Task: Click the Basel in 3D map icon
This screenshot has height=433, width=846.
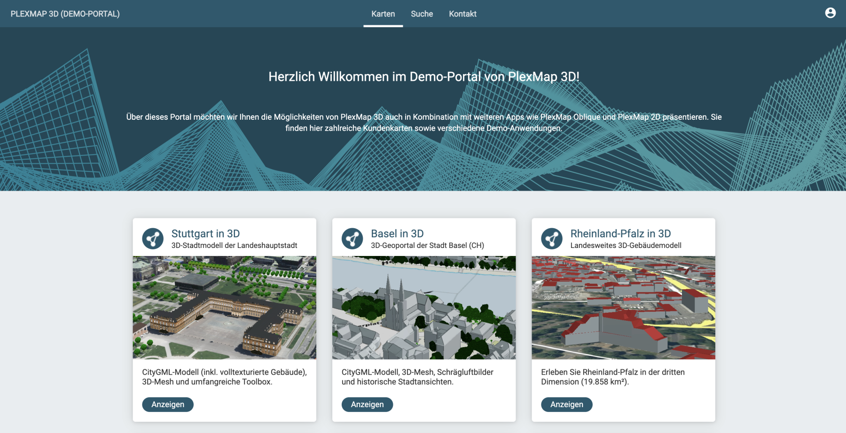Action: tap(352, 239)
